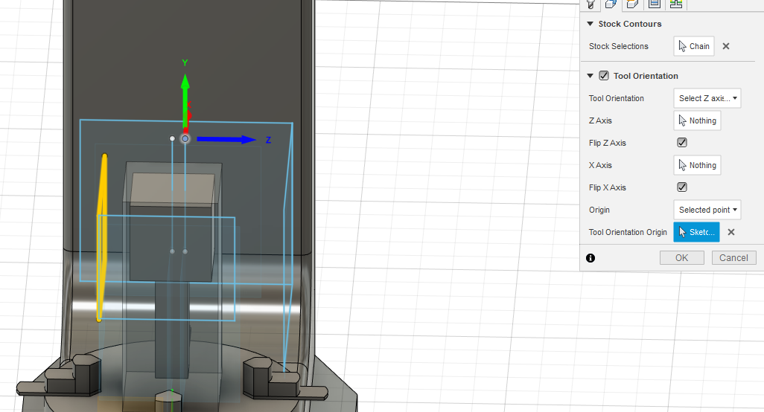
Task: Pick Z Axis selection labeled Nothing
Action: click(697, 120)
